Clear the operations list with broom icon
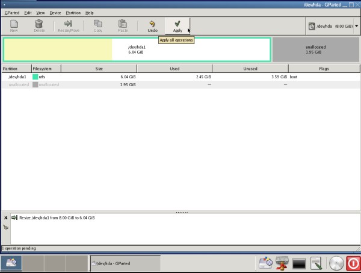 click(x=6, y=227)
